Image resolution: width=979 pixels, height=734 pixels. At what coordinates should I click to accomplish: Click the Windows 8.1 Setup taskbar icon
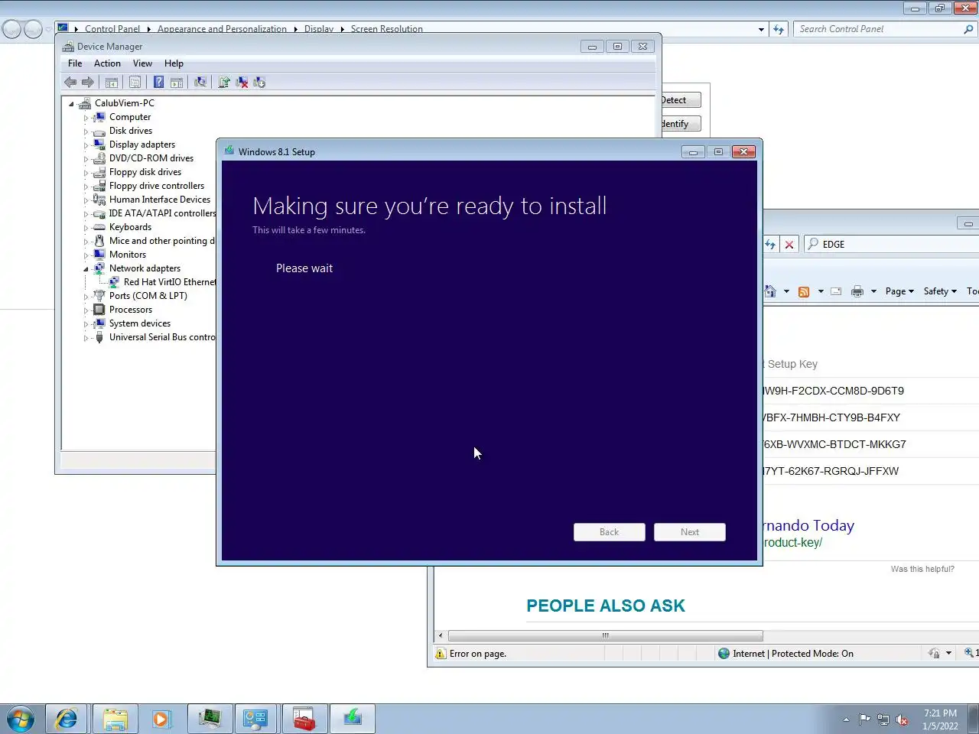(352, 719)
